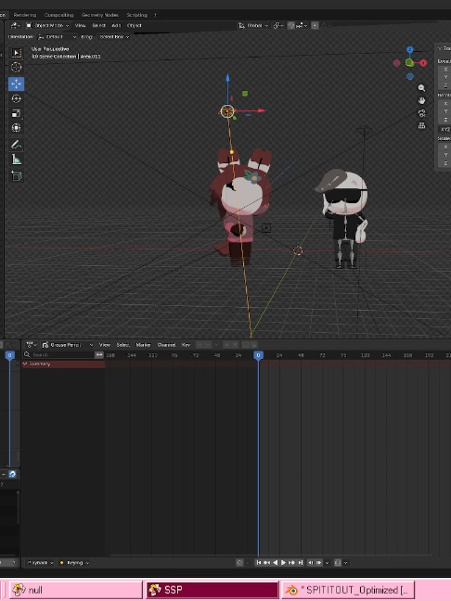Select the Scale tool
The width and height of the screenshot is (451, 601).
[16, 113]
